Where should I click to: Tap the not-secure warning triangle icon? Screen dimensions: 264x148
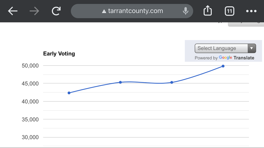pyautogui.click(x=104, y=11)
